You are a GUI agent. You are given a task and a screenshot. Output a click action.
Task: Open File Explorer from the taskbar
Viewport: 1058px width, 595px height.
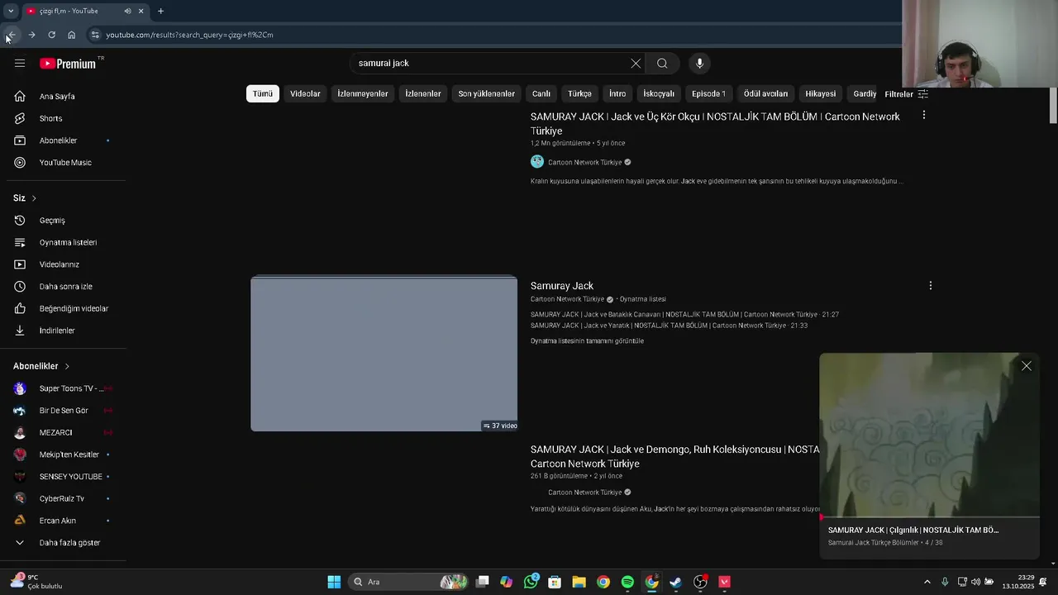(579, 582)
